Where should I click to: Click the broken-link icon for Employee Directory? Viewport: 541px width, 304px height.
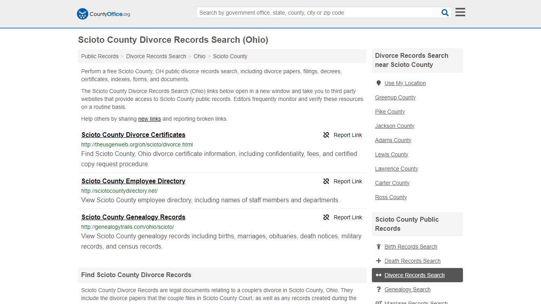[326, 181]
